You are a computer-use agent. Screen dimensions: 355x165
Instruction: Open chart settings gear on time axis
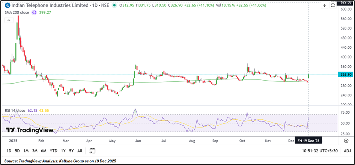coord(346,141)
